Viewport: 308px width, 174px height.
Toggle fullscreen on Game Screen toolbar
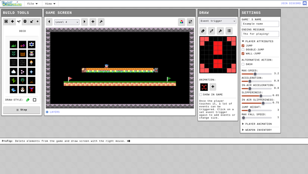tap(190, 22)
